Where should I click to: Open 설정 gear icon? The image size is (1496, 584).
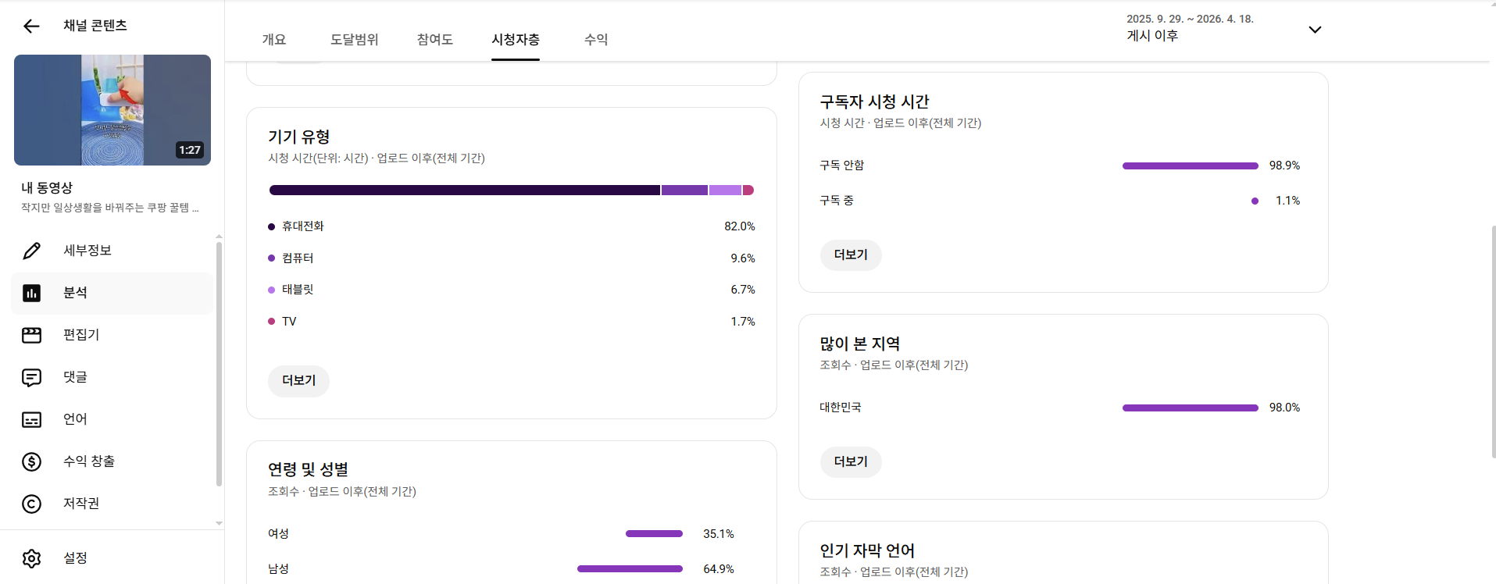point(31,558)
